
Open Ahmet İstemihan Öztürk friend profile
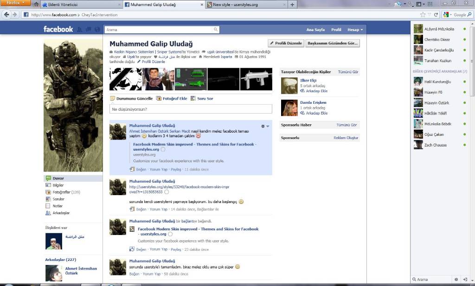[81, 271]
